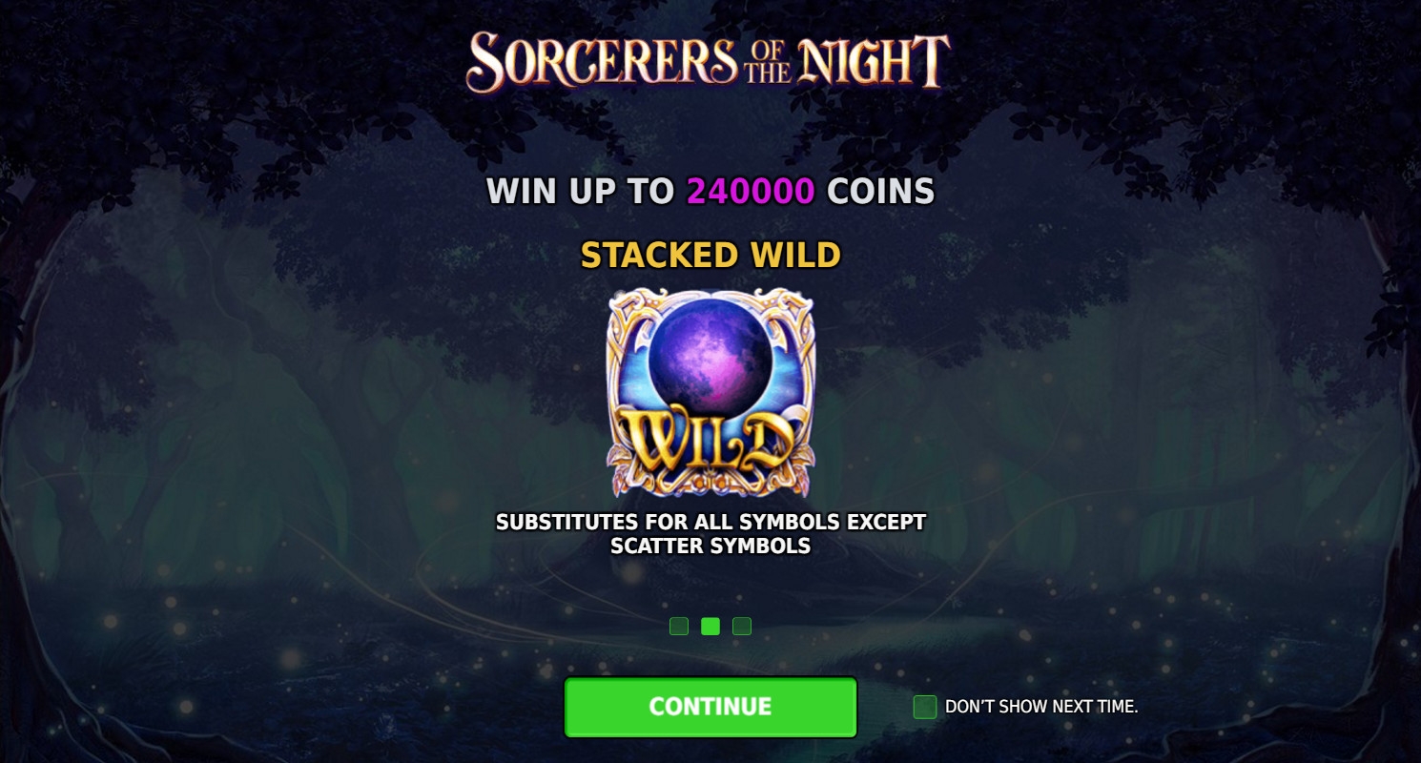Click the purple moon orb in the Wild symbol
This screenshot has width=1421, height=763.
[x=710, y=344]
